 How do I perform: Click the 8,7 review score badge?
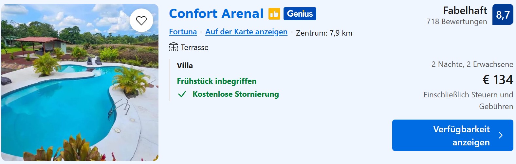[x=503, y=14]
